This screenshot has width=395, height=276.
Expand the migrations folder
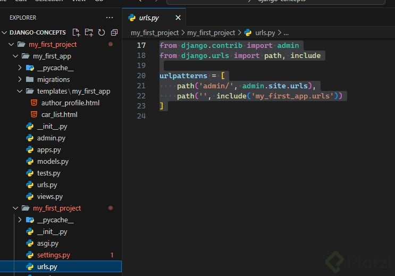pos(53,79)
